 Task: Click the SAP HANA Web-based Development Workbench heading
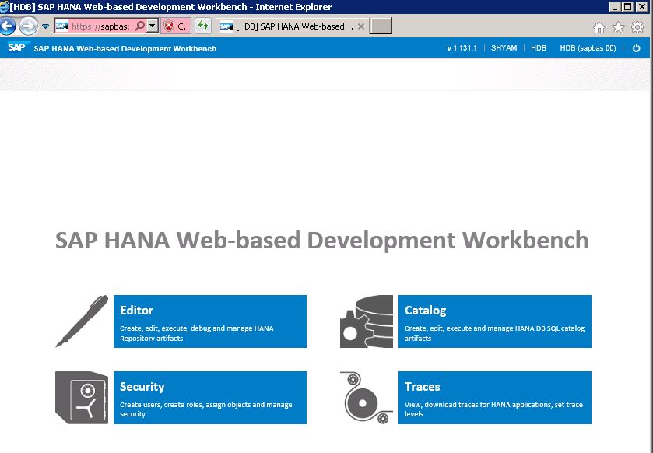(x=322, y=241)
